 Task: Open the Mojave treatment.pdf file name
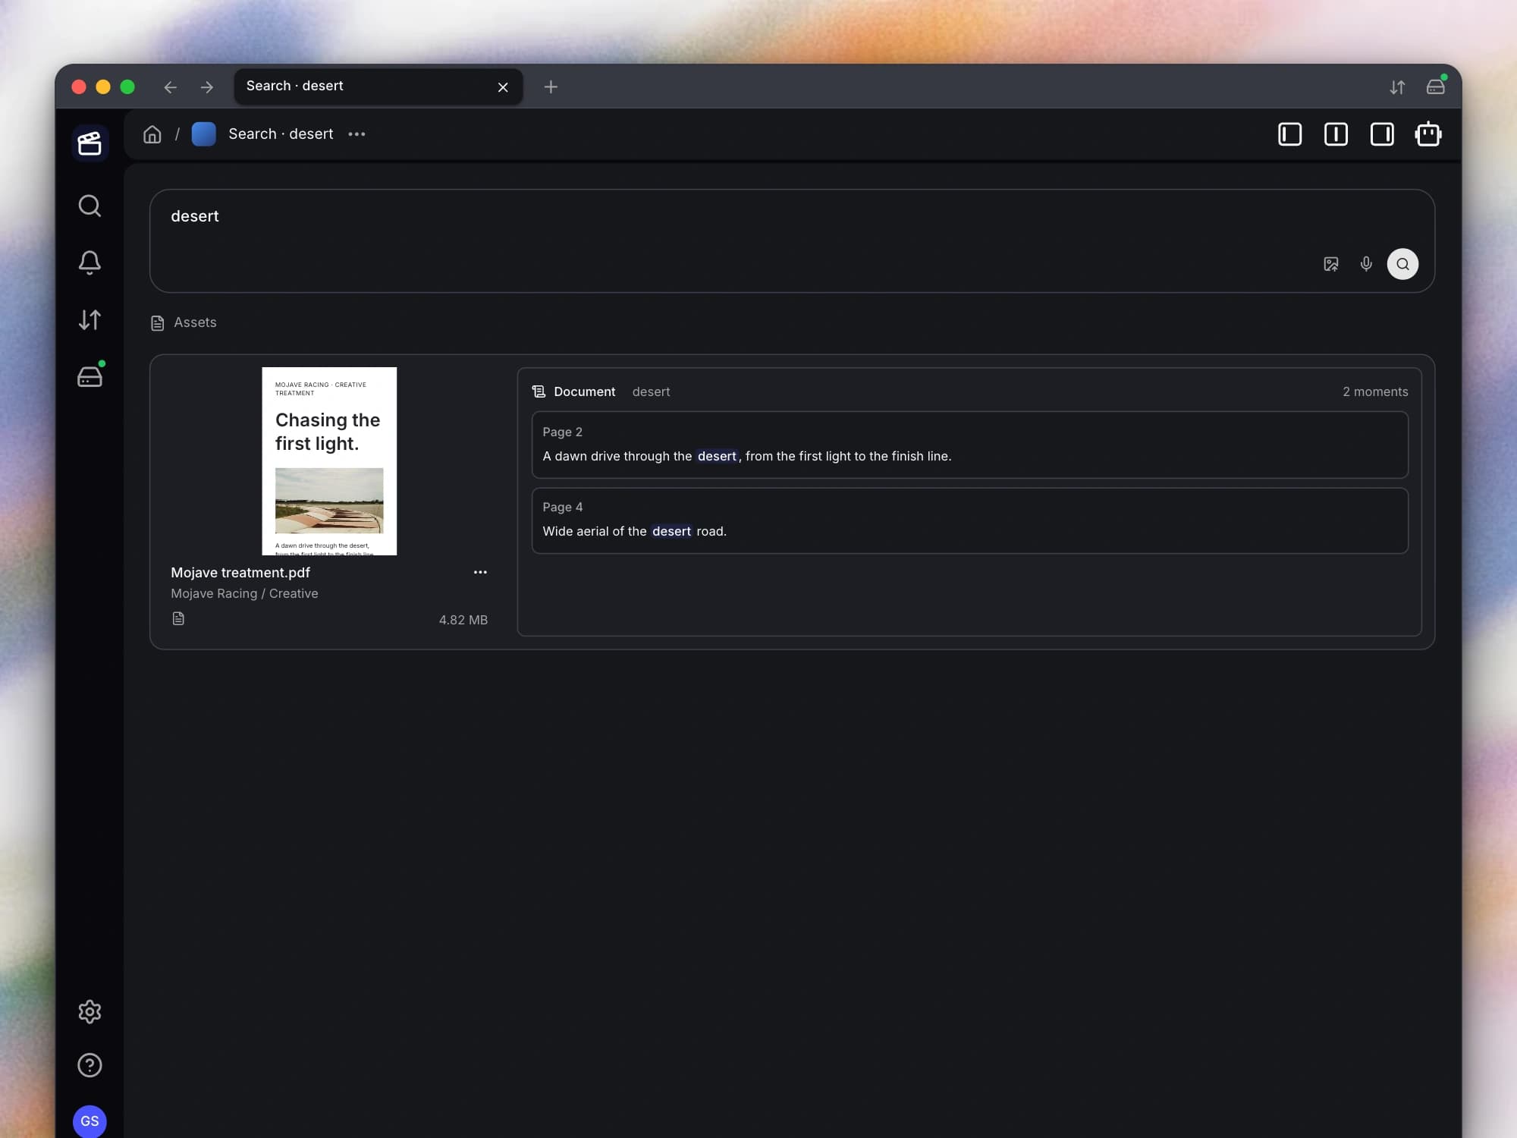[240, 573]
